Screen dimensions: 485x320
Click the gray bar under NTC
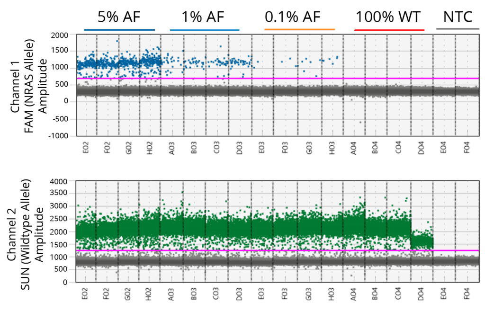[x=458, y=30]
